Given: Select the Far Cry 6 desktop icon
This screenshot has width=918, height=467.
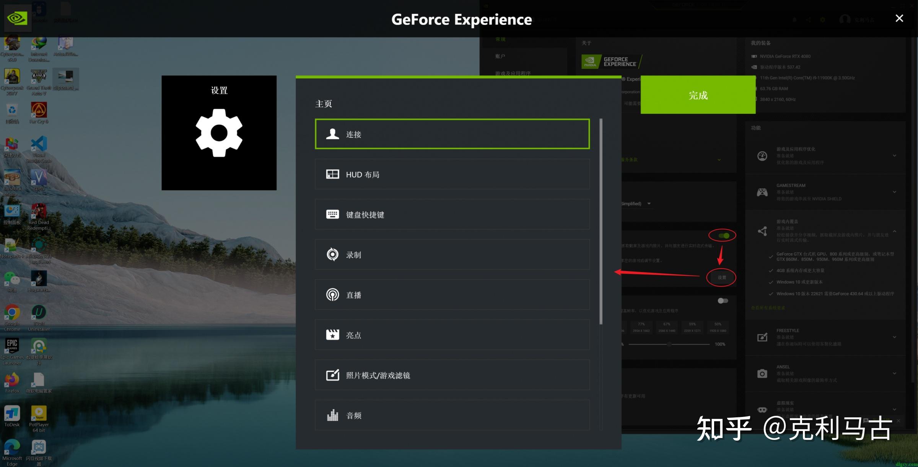Looking at the screenshot, I should click(39, 113).
